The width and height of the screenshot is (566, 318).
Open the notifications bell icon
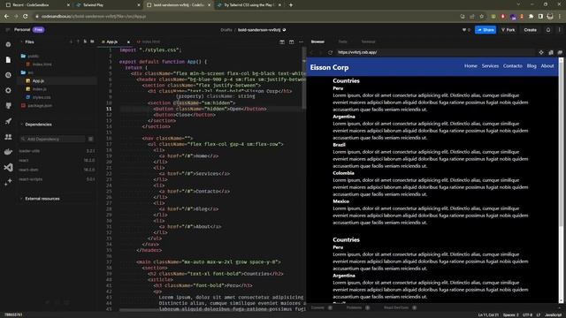point(548,29)
